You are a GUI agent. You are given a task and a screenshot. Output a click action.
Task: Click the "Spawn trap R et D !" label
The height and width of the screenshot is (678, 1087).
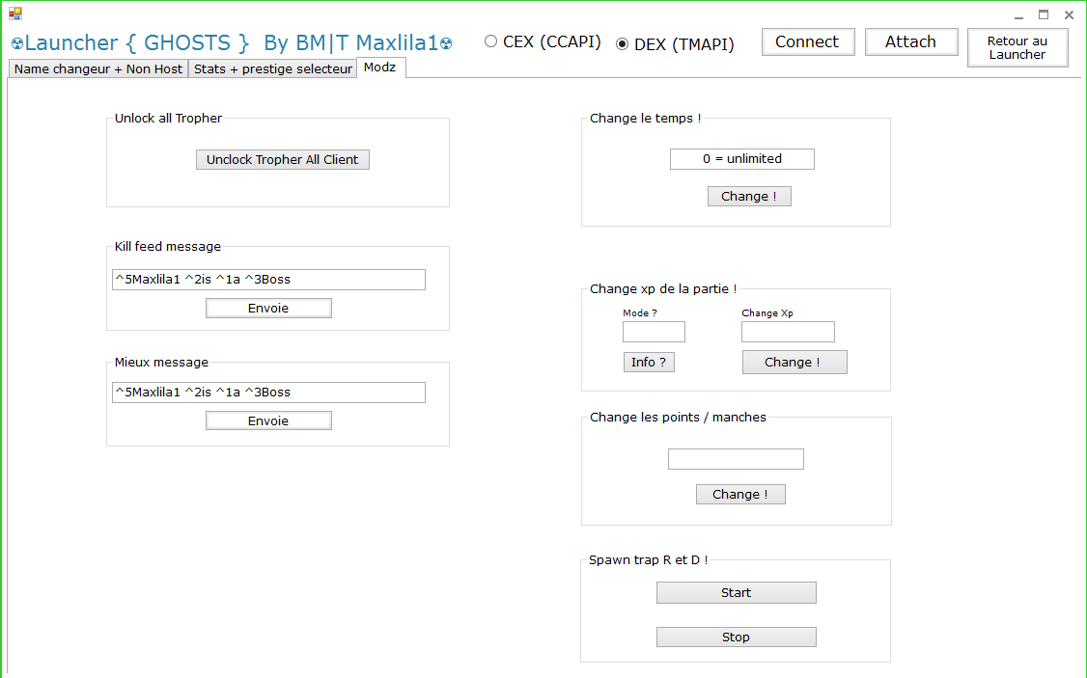(x=648, y=559)
